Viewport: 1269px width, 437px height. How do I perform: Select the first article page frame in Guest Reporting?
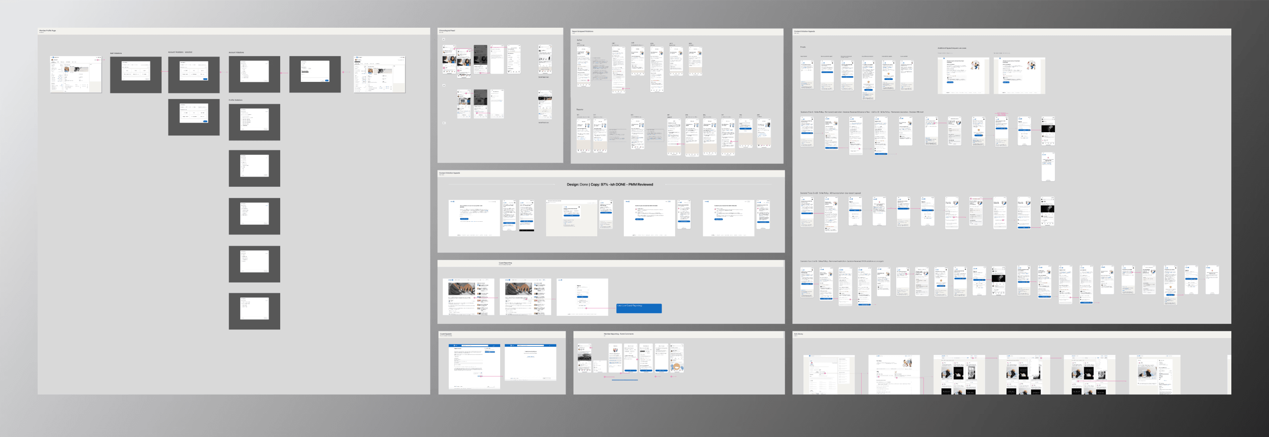(468, 297)
